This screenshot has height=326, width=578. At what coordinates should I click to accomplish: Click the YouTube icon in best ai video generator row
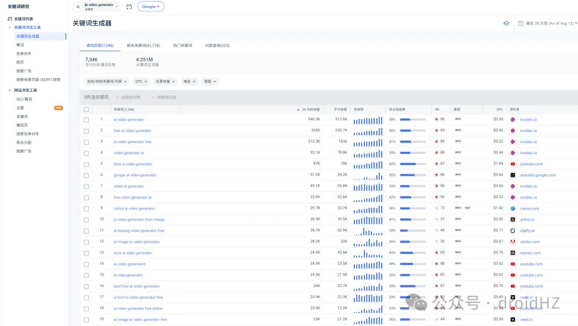(x=513, y=164)
